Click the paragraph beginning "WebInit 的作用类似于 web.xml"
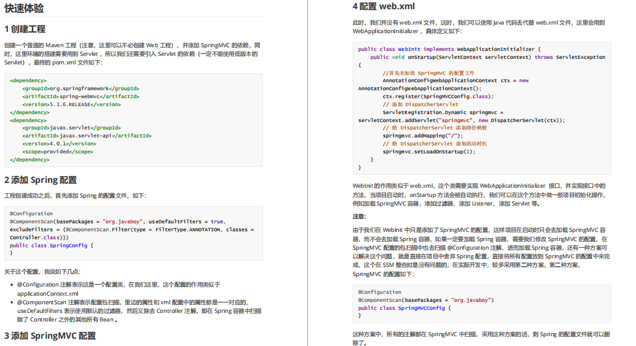The width and height of the screenshot is (636, 346). pos(479,195)
